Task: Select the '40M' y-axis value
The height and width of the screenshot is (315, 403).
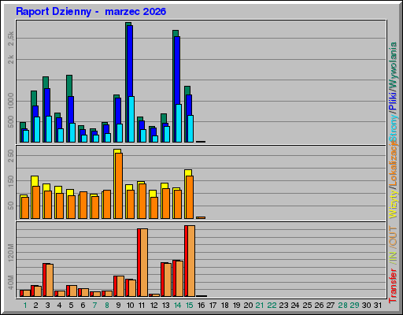Action: [11, 283]
